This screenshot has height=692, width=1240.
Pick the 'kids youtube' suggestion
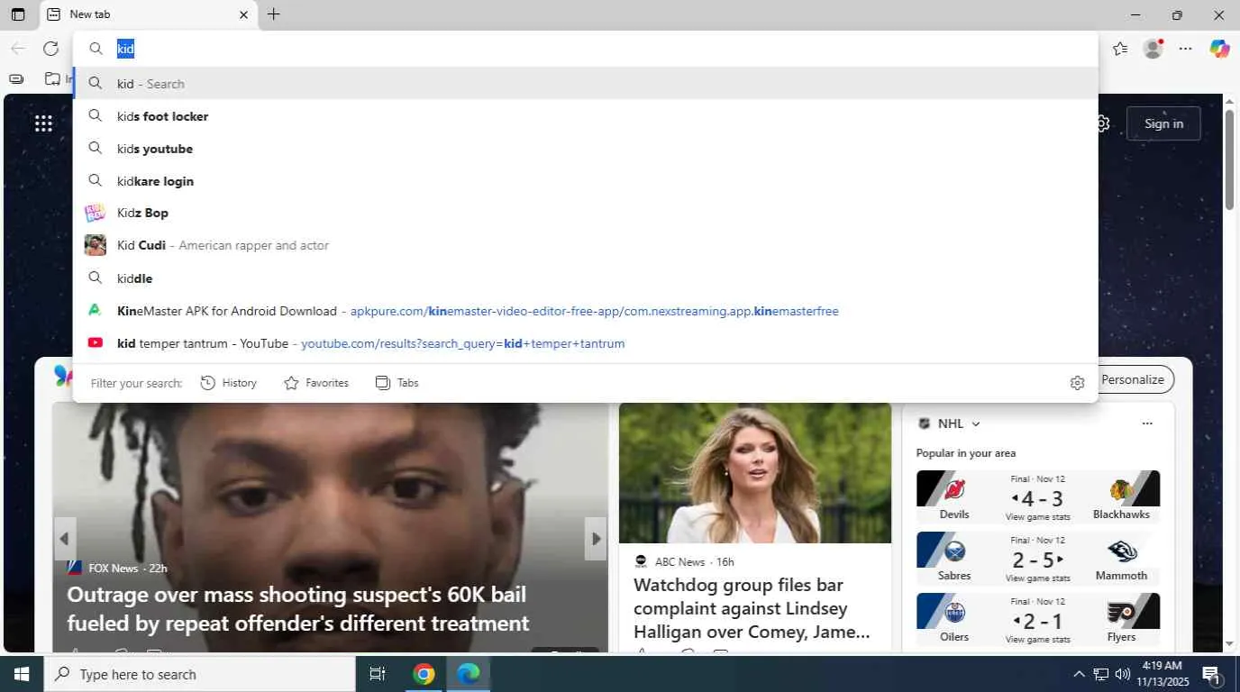coord(586,149)
